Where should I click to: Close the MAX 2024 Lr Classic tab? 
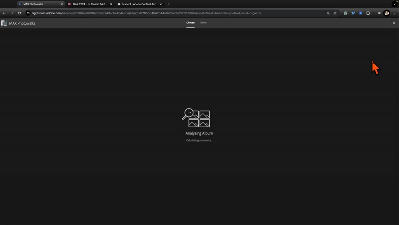click(111, 4)
